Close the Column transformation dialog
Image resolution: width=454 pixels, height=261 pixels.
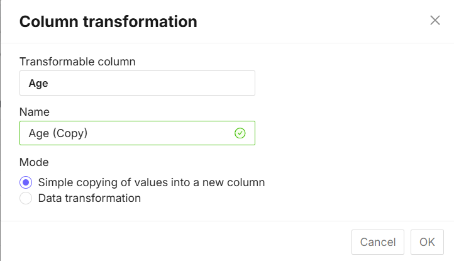[x=435, y=20]
